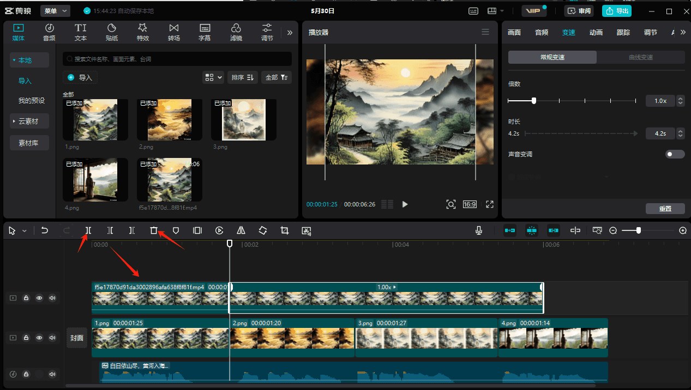Open the 排序 sort dropdown

243,77
